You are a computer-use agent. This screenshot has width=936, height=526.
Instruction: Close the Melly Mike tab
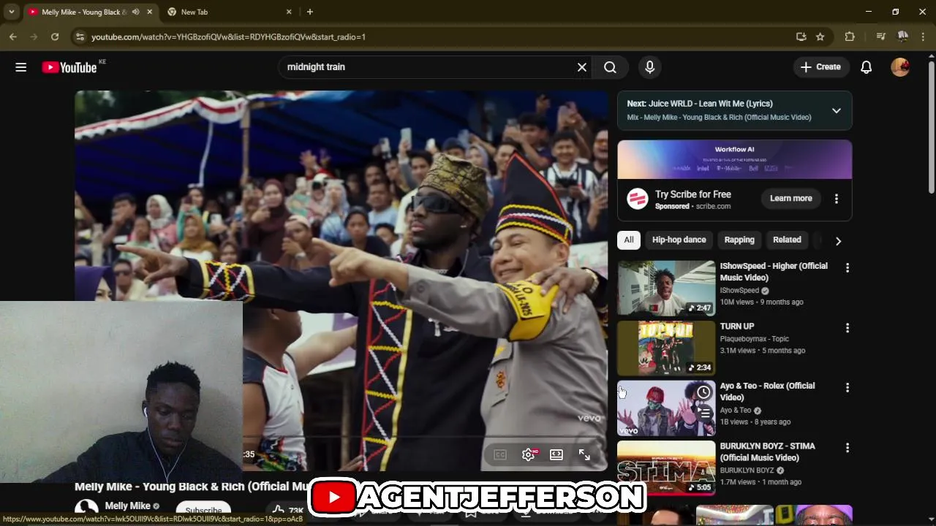(150, 12)
